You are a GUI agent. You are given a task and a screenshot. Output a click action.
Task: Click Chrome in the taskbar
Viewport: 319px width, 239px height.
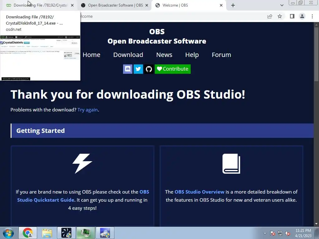28,233
